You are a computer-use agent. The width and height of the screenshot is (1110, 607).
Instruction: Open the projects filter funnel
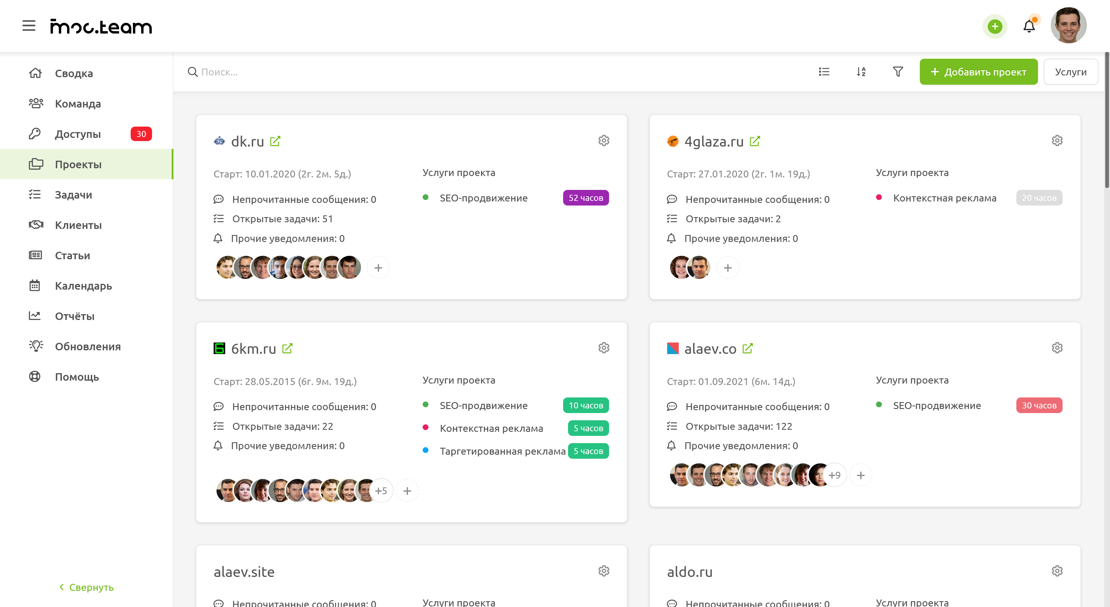[898, 72]
